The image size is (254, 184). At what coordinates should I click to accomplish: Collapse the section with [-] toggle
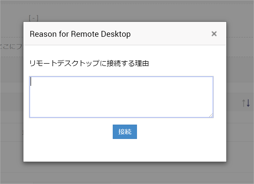click(34, 18)
